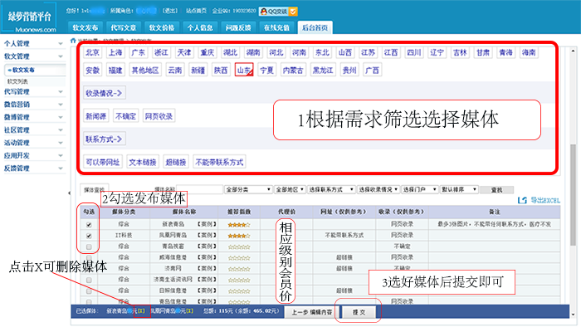Select the 北京 region filter

click(x=93, y=52)
